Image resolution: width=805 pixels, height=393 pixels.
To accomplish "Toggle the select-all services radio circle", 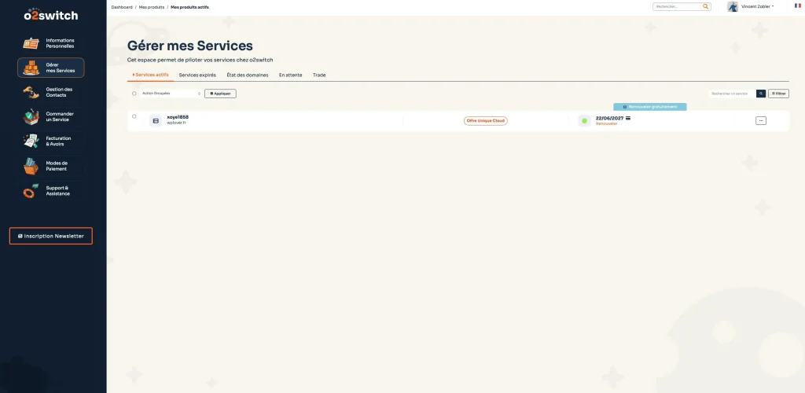I will (134, 94).
